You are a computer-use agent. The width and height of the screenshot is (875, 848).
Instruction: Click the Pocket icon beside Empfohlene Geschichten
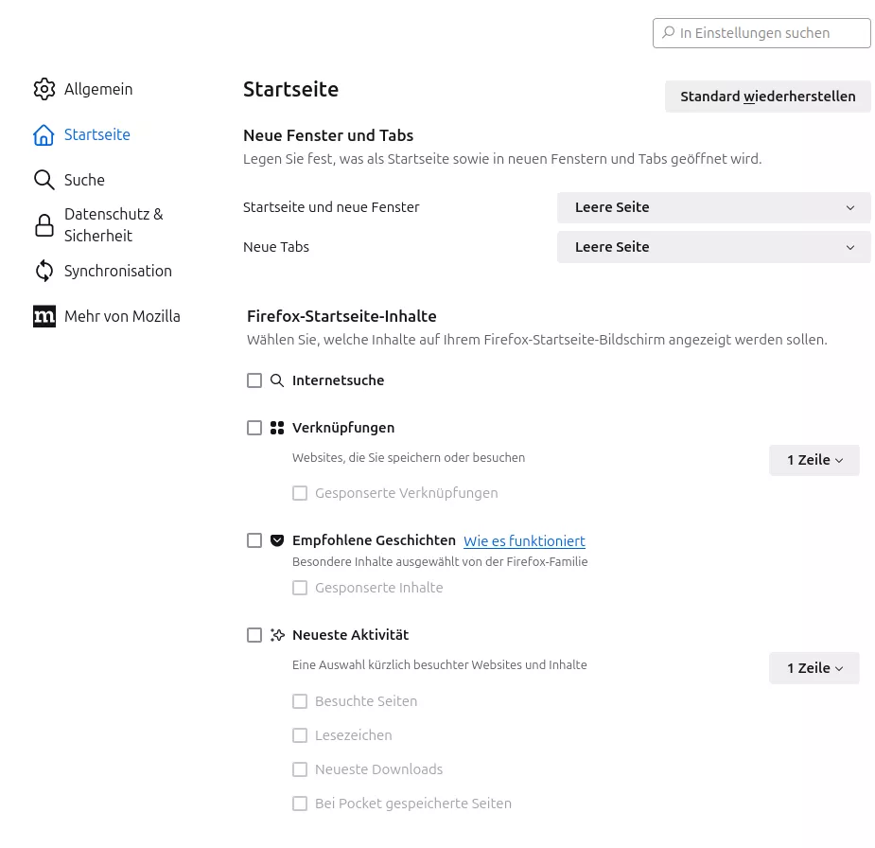(x=277, y=541)
